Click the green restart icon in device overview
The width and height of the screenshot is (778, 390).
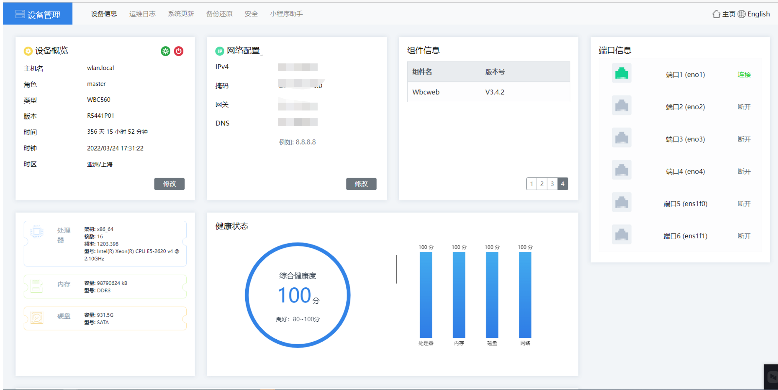coord(165,51)
